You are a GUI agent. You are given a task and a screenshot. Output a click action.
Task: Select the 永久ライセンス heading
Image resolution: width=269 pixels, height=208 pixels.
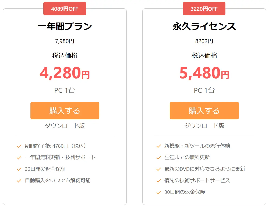point(204,26)
